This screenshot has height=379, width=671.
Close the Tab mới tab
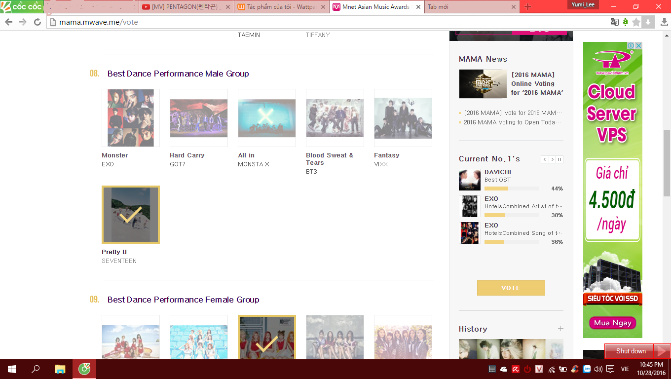513,7
